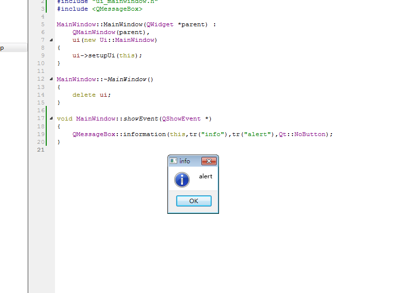Click the window icon beside info title

(x=173, y=161)
